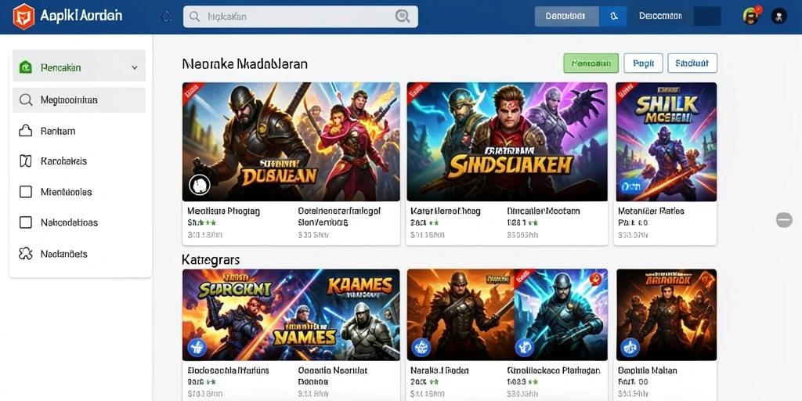Select the green Pencadan filter tab
This screenshot has width=802, height=401.
click(591, 63)
